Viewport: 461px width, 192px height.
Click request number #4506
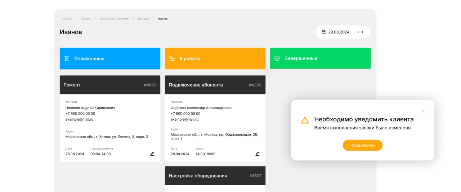click(x=255, y=85)
